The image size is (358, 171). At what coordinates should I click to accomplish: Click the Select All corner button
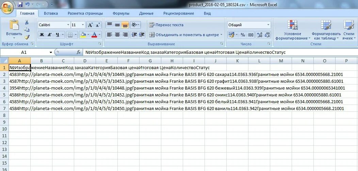(4, 61)
